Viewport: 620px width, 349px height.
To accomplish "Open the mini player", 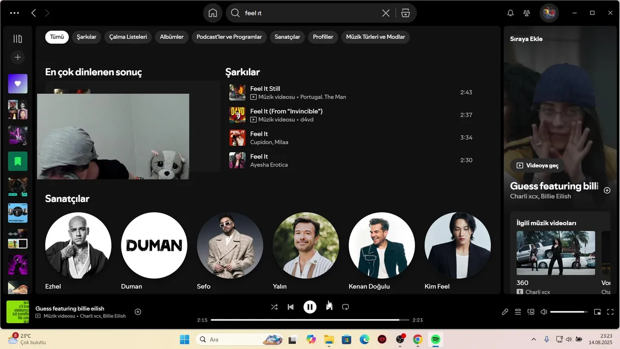I will [x=597, y=312].
